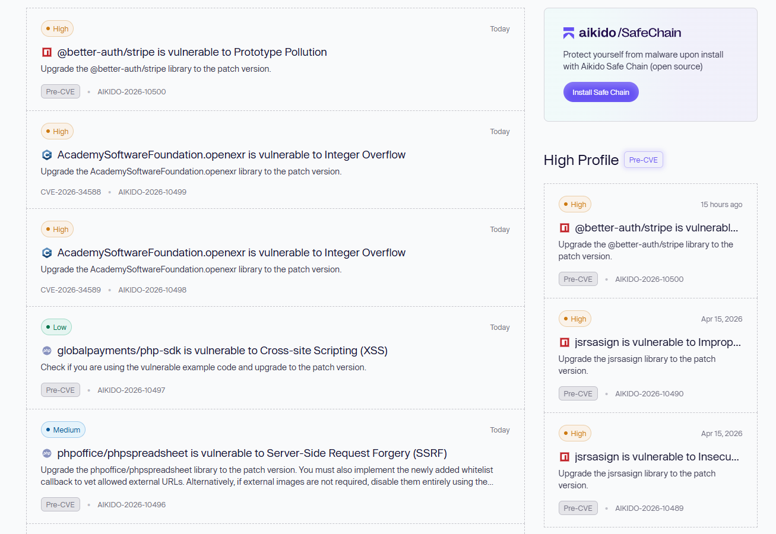Open openexr Integer Overflow advisory above CVE-2026-34588
The width and height of the screenshot is (776, 534).
point(232,155)
